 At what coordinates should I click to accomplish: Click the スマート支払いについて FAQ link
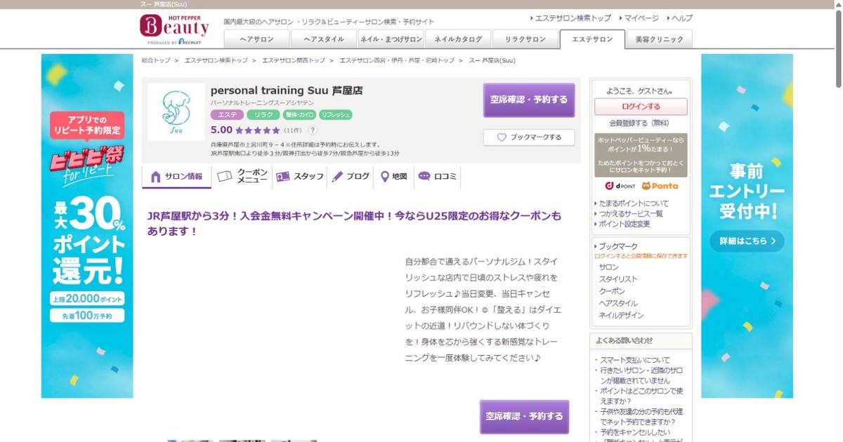(634, 360)
